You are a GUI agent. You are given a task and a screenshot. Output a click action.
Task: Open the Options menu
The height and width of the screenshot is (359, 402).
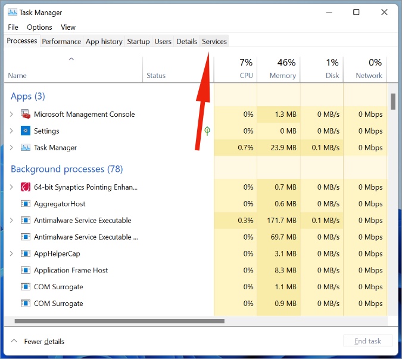39,27
